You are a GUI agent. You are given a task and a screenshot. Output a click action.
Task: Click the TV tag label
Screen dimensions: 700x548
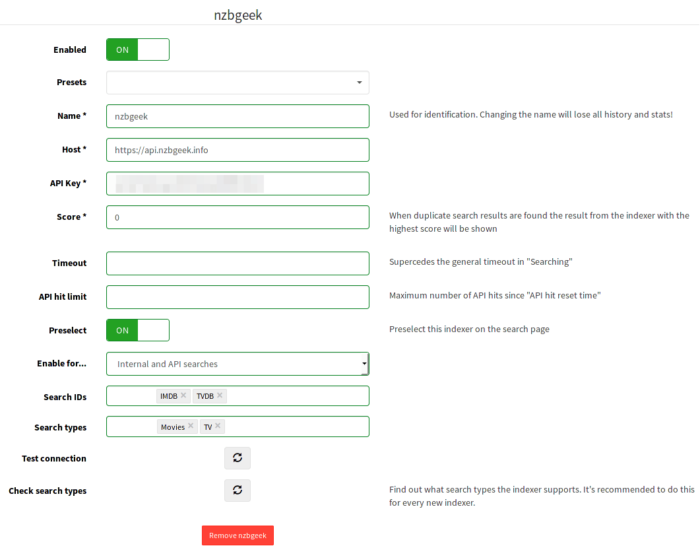(x=208, y=427)
